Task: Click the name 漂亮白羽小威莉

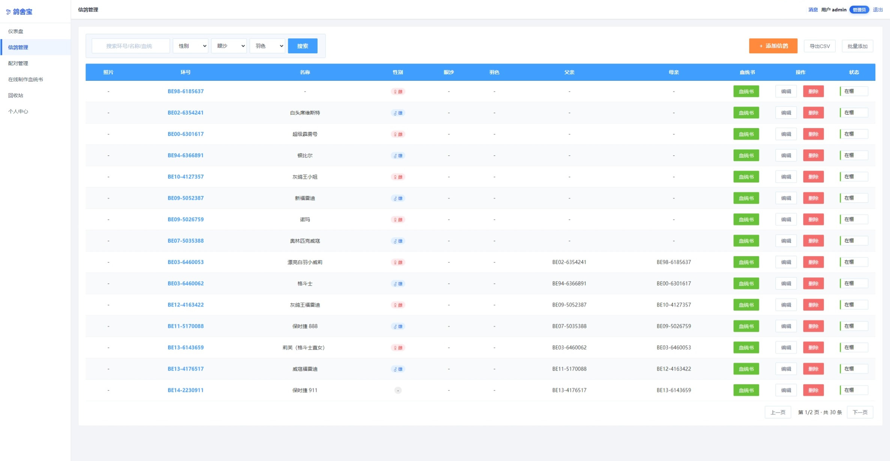Action: [305, 262]
